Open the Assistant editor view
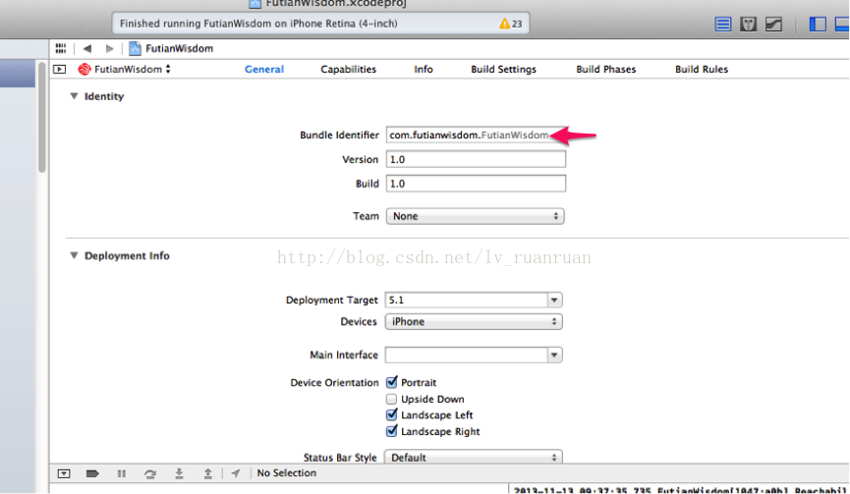Screen dimensions: 850x494 (x=748, y=24)
